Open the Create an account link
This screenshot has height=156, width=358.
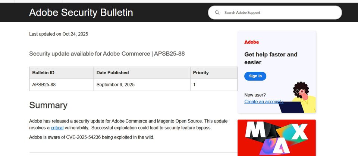pyautogui.click(x=263, y=101)
